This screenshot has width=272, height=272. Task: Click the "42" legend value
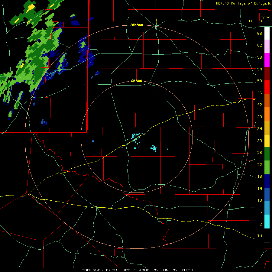[x=260, y=105]
